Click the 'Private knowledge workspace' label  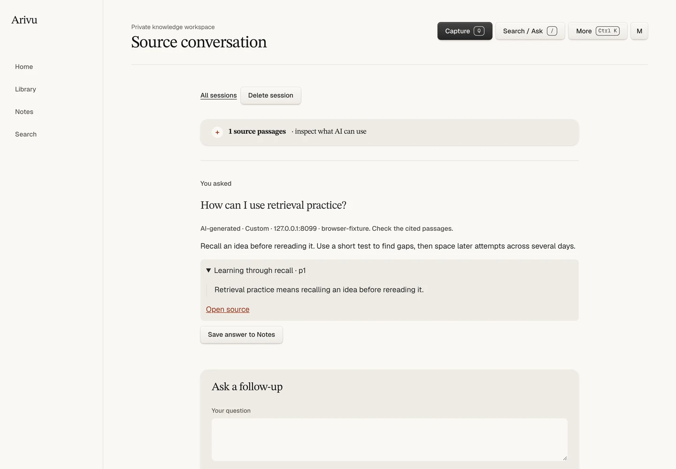click(173, 27)
